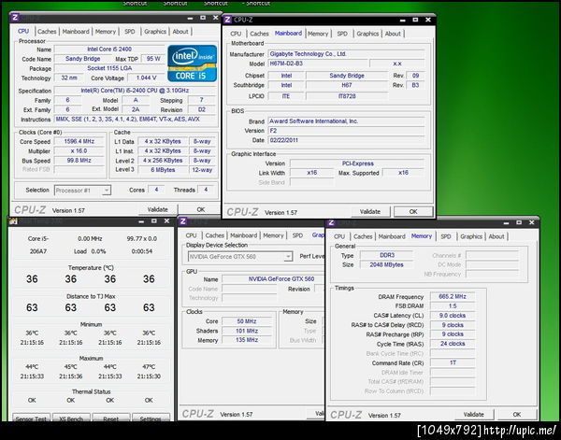Click the Z icon in the Mainboard window title bar
The width and height of the screenshot is (561, 440).
pos(227,20)
